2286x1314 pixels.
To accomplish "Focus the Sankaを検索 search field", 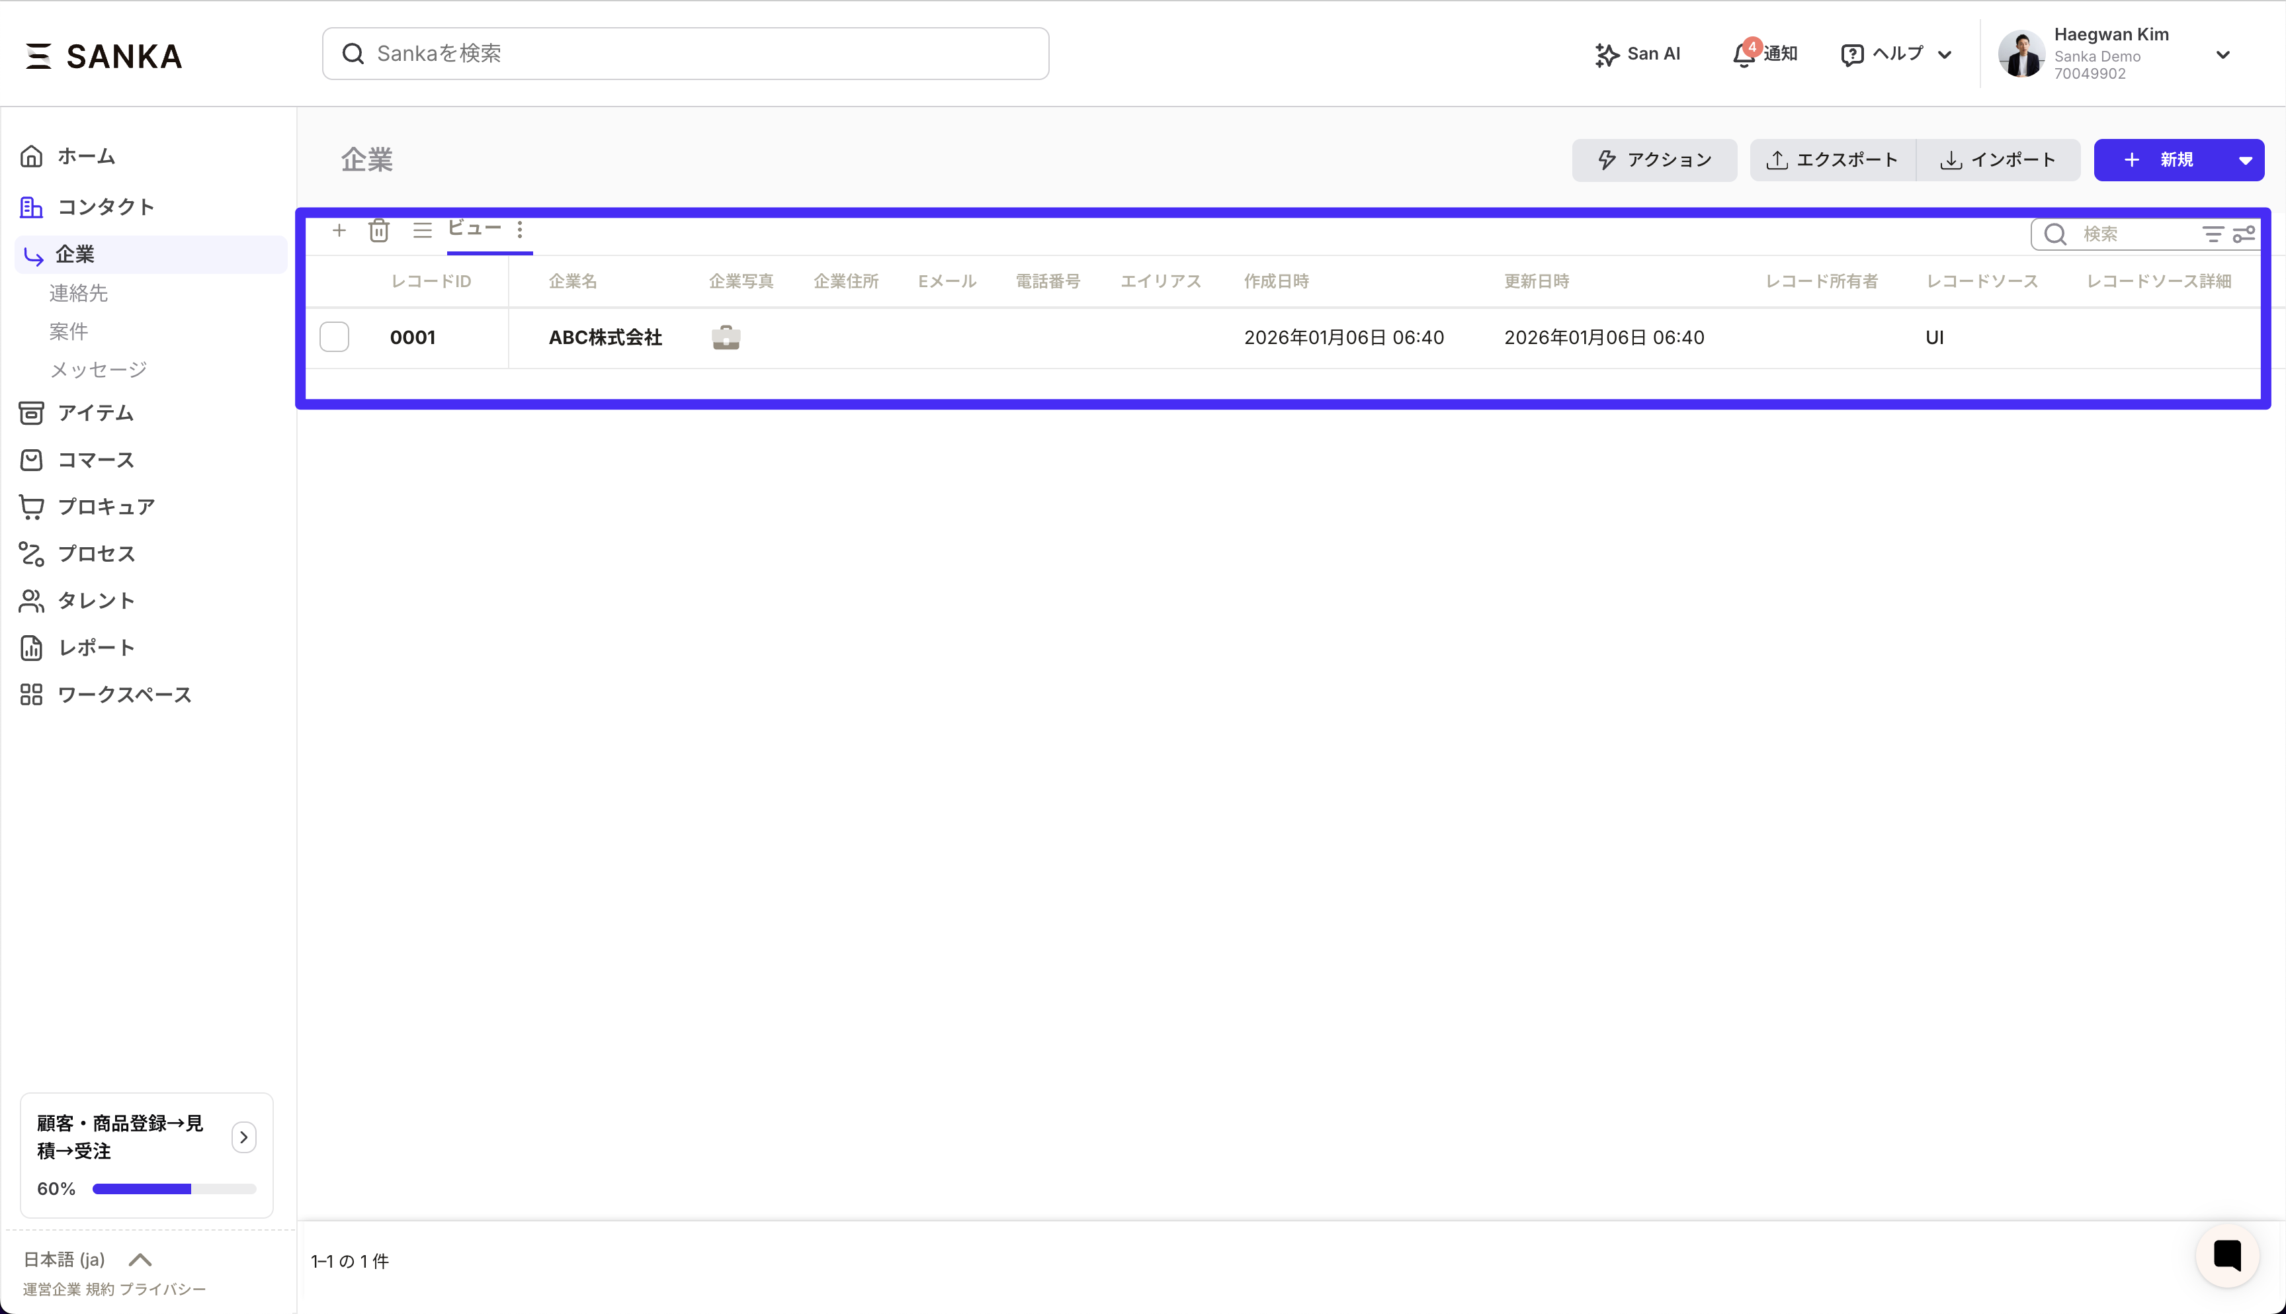I will coord(686,54).
